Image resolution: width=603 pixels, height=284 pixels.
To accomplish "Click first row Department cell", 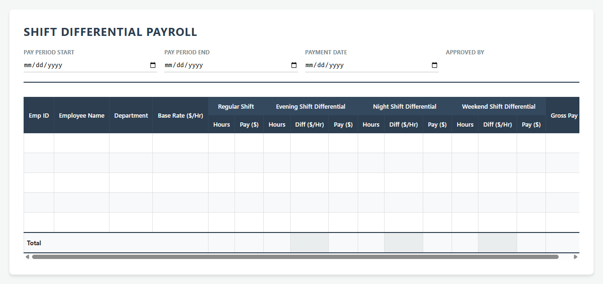I will 131,143.
